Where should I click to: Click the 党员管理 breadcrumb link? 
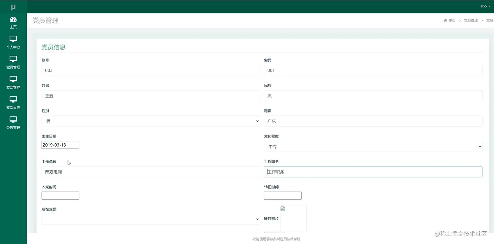tap(471, 21)
